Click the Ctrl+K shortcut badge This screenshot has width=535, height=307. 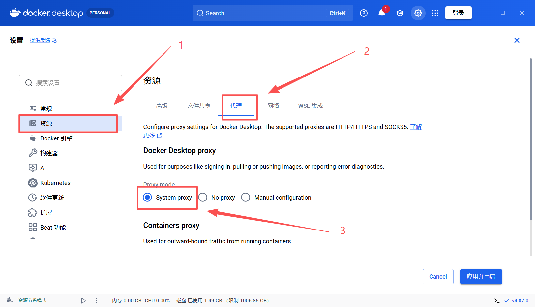tap(338, 13)
